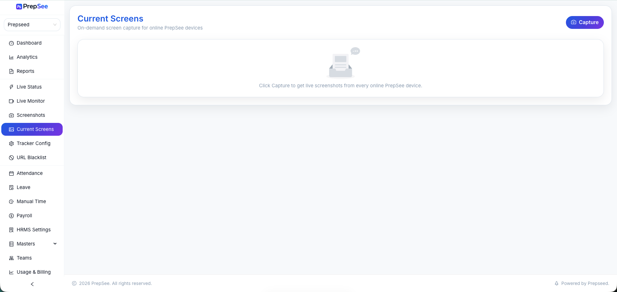The width and height of the screenshot is (617, 292).
Task: Select the Teams menu label
Action: pos(24,258)
